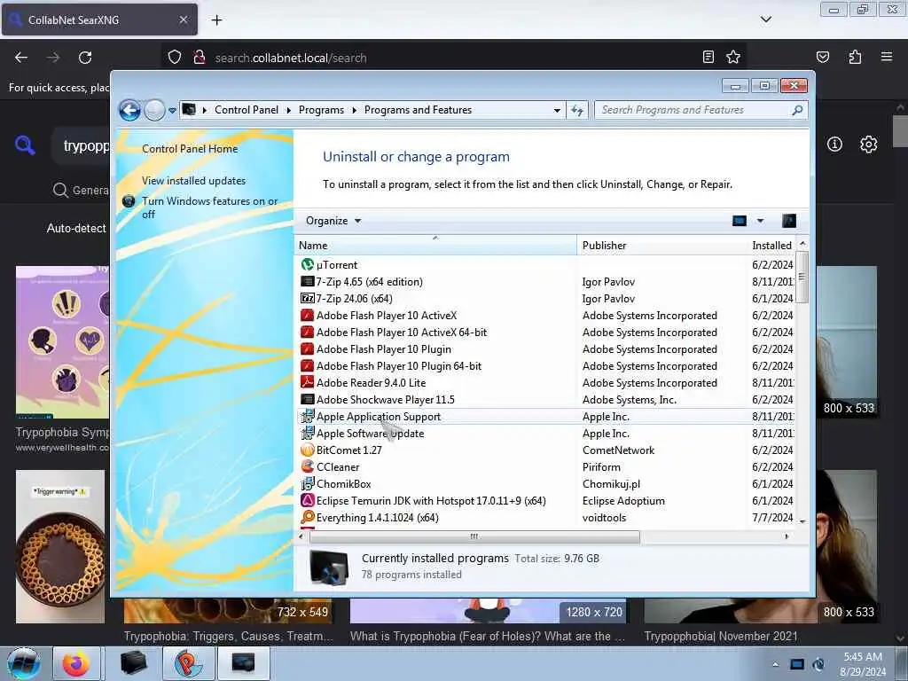Click the refresh button beside address bar
Screen dimensions: 908x681
pos(577,110)
